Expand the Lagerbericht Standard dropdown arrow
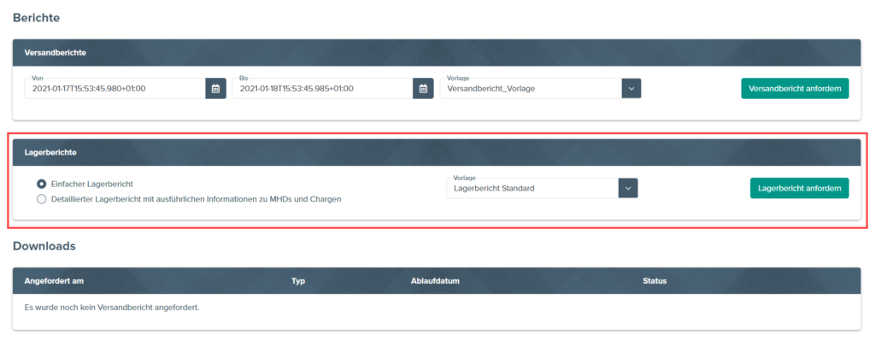Screen dimensions: 875x346 [x=628, y=188]
